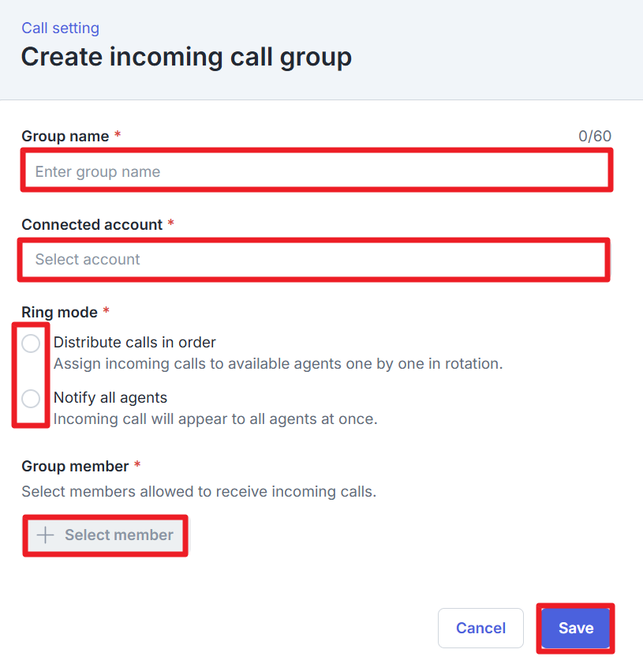
Task: Click the "Notify all agents" option label
Action: 110,398
